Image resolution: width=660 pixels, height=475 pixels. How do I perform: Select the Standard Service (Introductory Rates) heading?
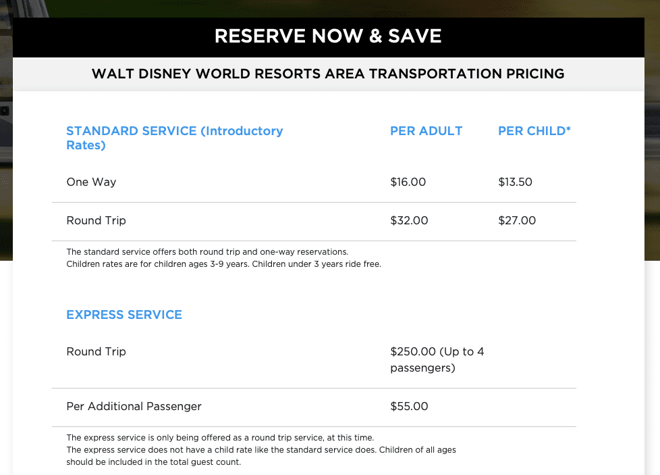click(x=174, y=138)
